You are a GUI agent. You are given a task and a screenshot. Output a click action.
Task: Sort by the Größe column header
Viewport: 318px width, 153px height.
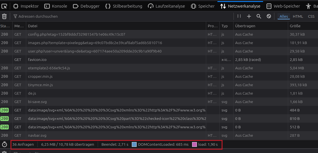point(295,26)
